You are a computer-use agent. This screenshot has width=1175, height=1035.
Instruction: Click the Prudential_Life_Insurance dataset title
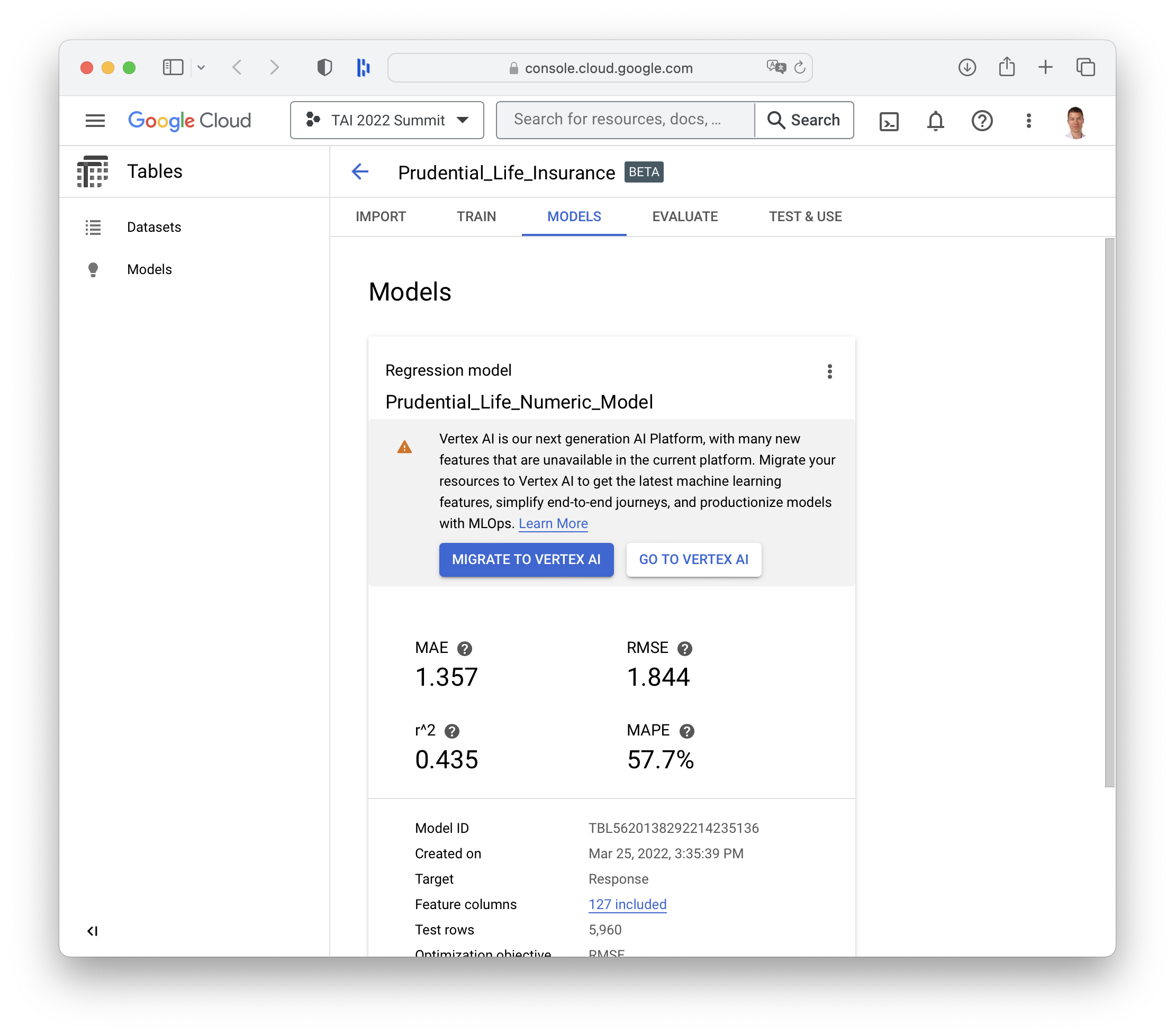point(506,173)
